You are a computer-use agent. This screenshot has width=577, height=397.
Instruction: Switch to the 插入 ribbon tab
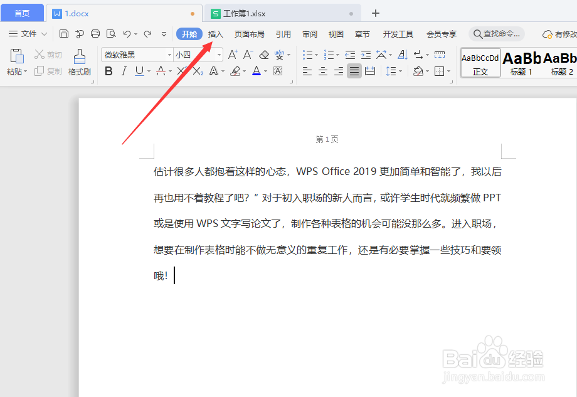click(x=215, y=34)
